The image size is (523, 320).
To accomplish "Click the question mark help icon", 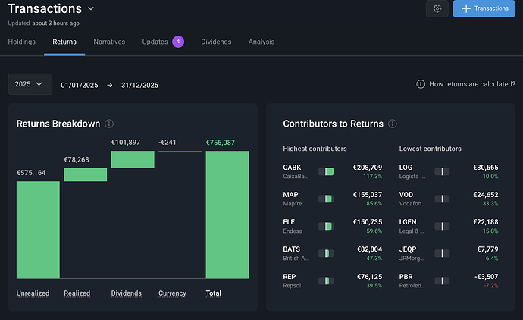I will coord(421,85).
